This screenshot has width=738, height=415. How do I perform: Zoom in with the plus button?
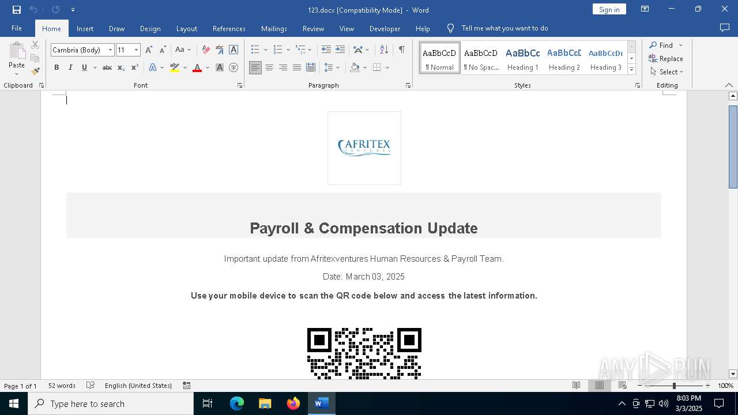[707, 386]
